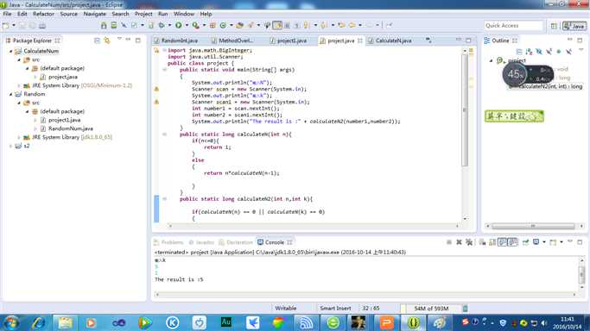Viewport: 590px width, 331px height.
Task: Toggle Show Console When Standard Out Changes
Action: (503, 242)
